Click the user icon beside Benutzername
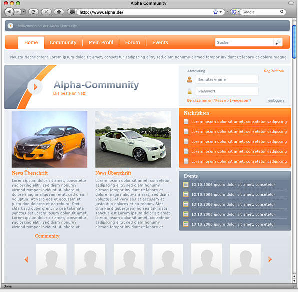Viewport: 298px width, 292px height. click(189, 79)
